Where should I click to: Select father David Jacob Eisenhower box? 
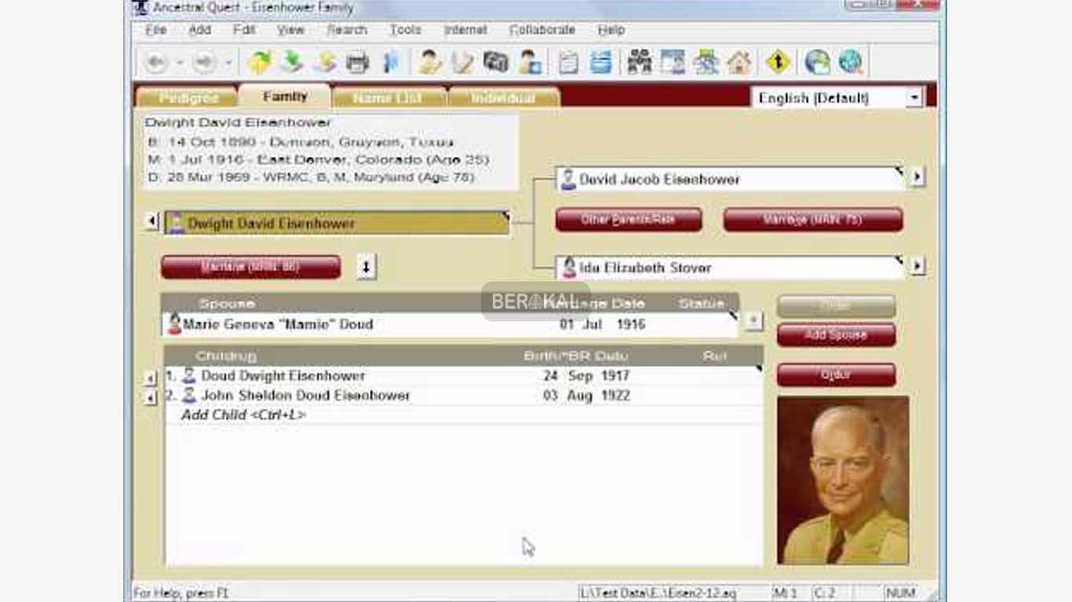click(731, 179)
